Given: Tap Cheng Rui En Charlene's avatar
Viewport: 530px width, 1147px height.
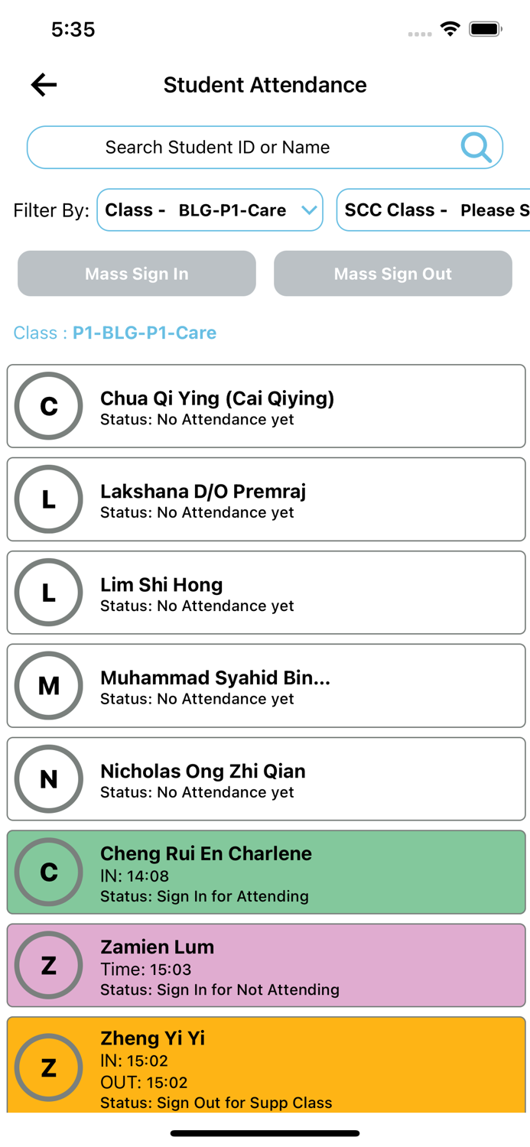Looking at the screenshot, I should 49,872.
